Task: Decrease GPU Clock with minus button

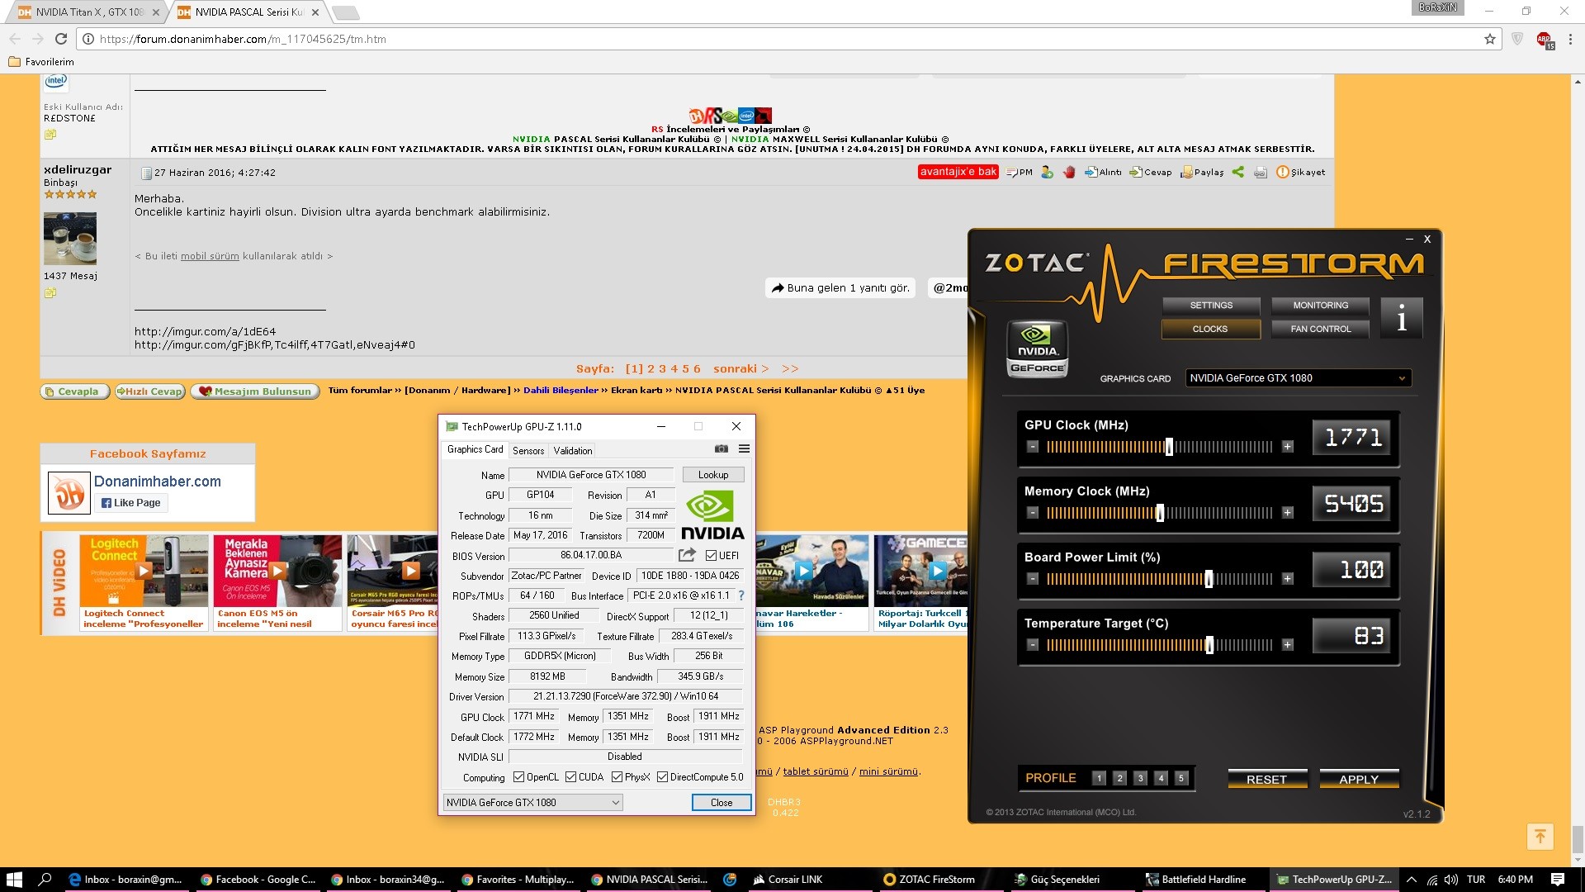Action: tap(1032, 447)
